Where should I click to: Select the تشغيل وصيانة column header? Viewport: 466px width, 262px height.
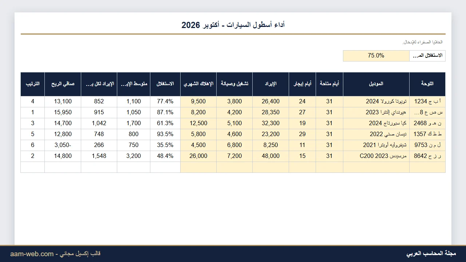tap(234, 84)
